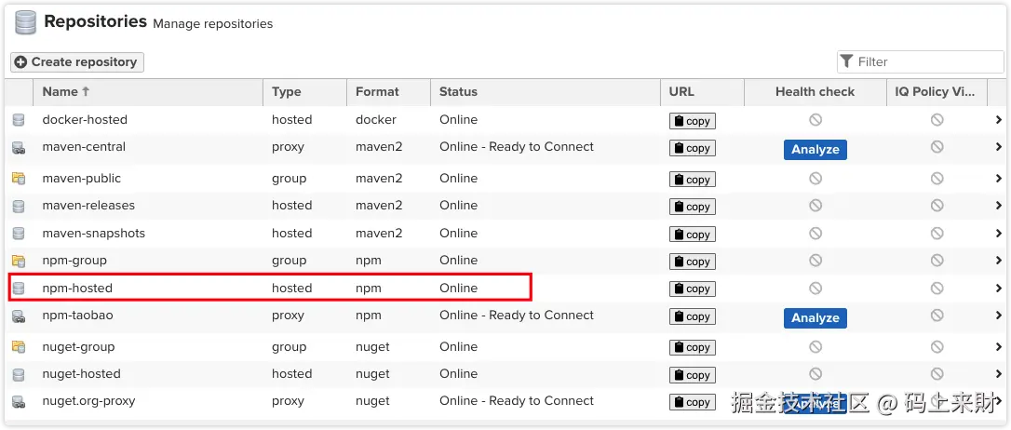Viewport: 1011px width, 430px height.
Task: Click IQ Policy icon for maven-releases
Action: (x=937, y=206)
